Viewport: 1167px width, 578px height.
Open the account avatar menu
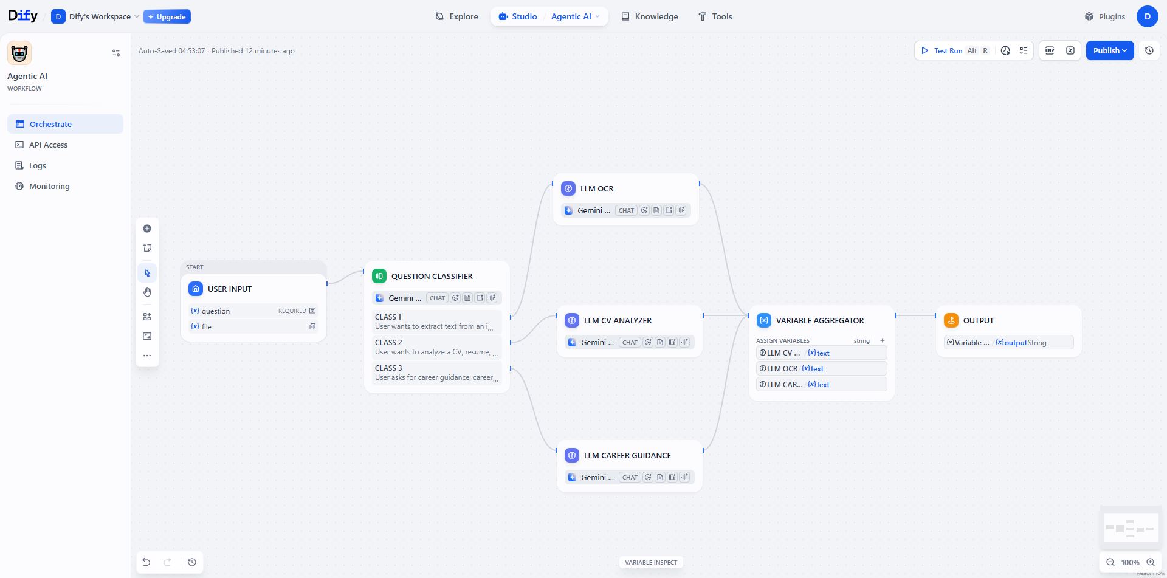[x=1148, y=16]
